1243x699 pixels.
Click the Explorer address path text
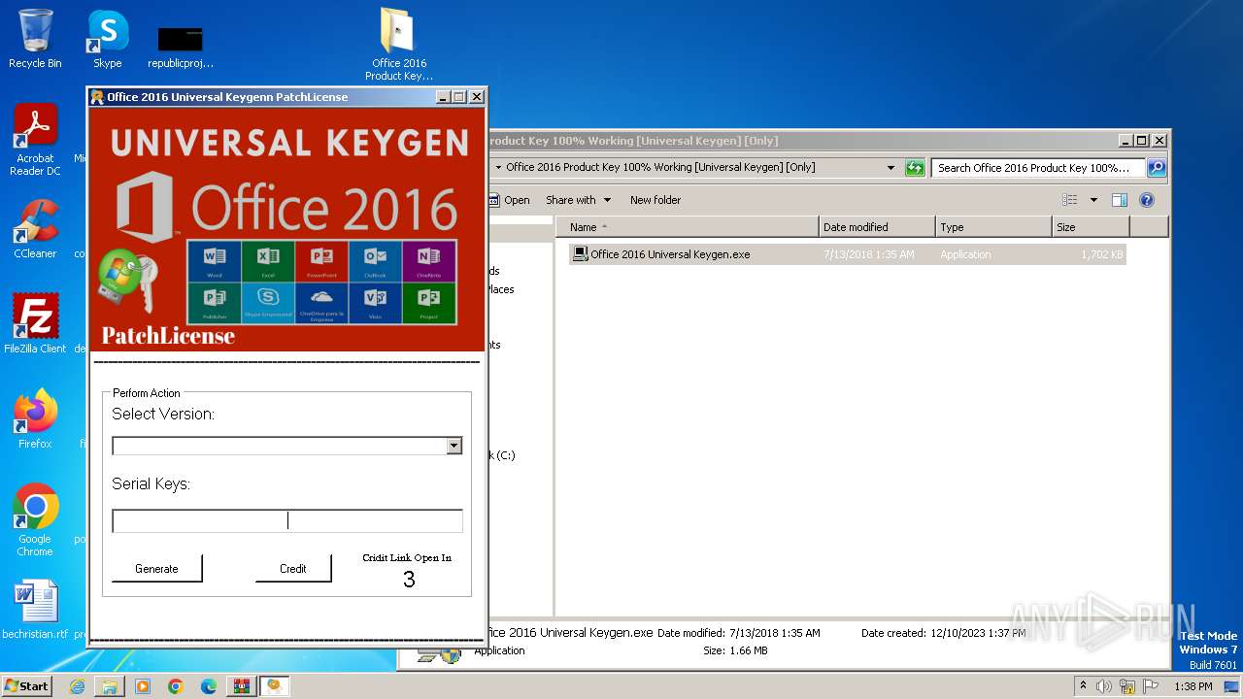(660, 167)
